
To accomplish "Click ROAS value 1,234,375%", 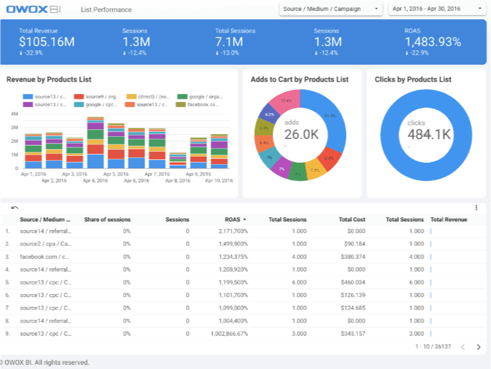I will (234, 257).
